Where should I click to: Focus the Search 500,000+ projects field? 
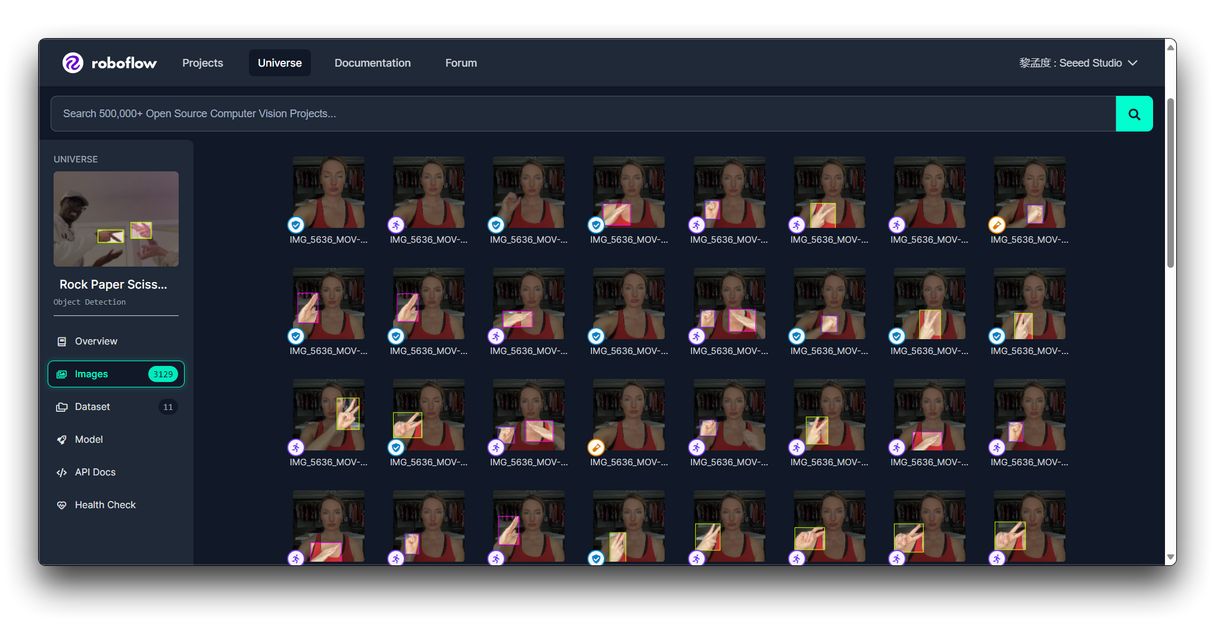[583, 114]
